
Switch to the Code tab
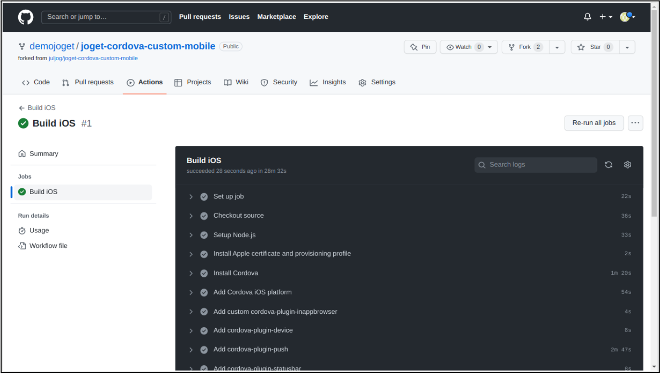36,82
